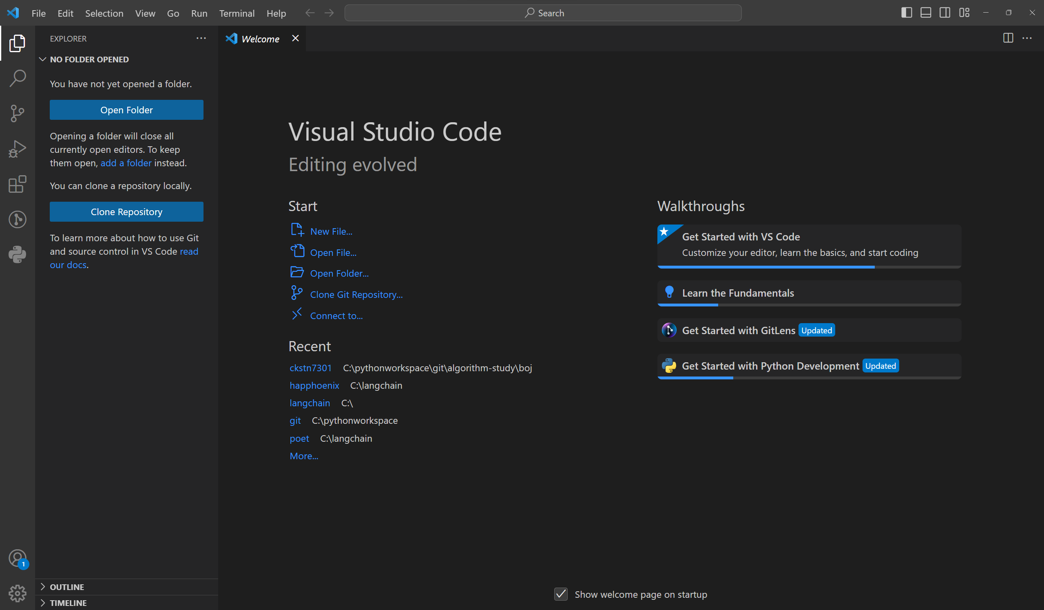
Task: Click the Clone Repository button
Action: 126,211
